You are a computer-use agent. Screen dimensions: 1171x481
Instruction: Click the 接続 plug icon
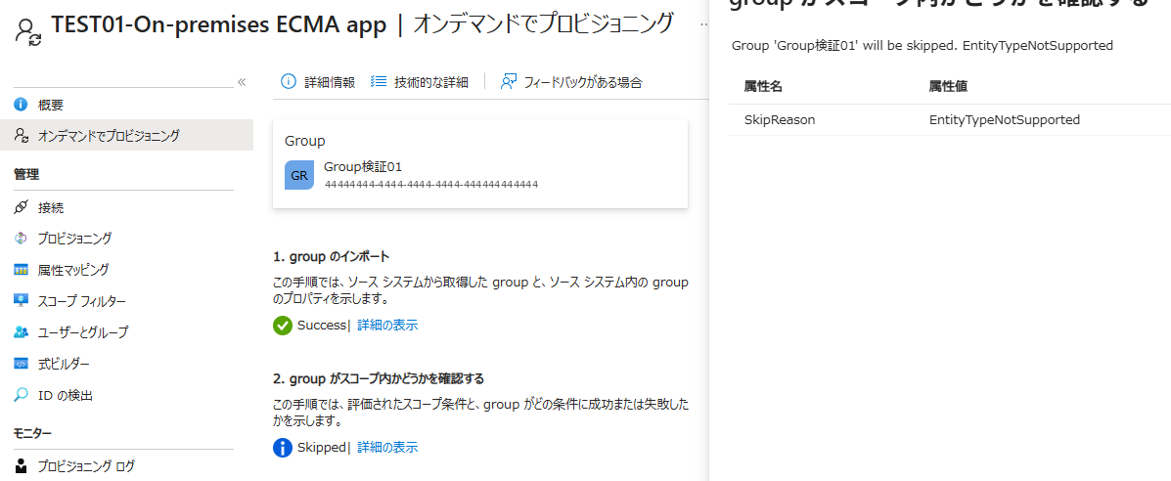coord(21,207)
